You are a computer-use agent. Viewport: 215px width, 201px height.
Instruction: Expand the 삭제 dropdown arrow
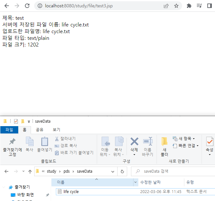(x=134, y=154)
